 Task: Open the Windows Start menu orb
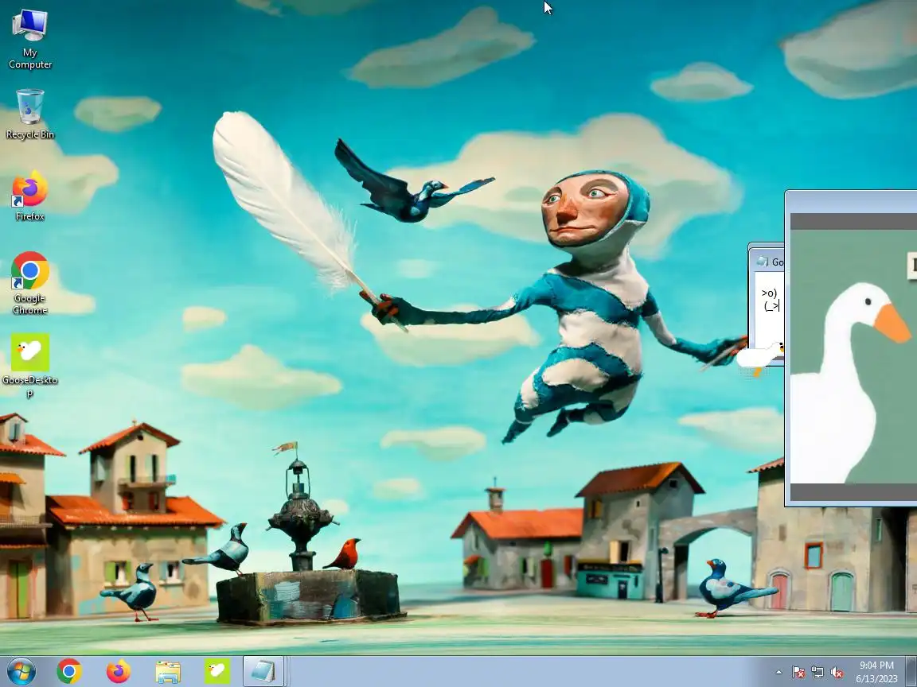pos(21,671)
